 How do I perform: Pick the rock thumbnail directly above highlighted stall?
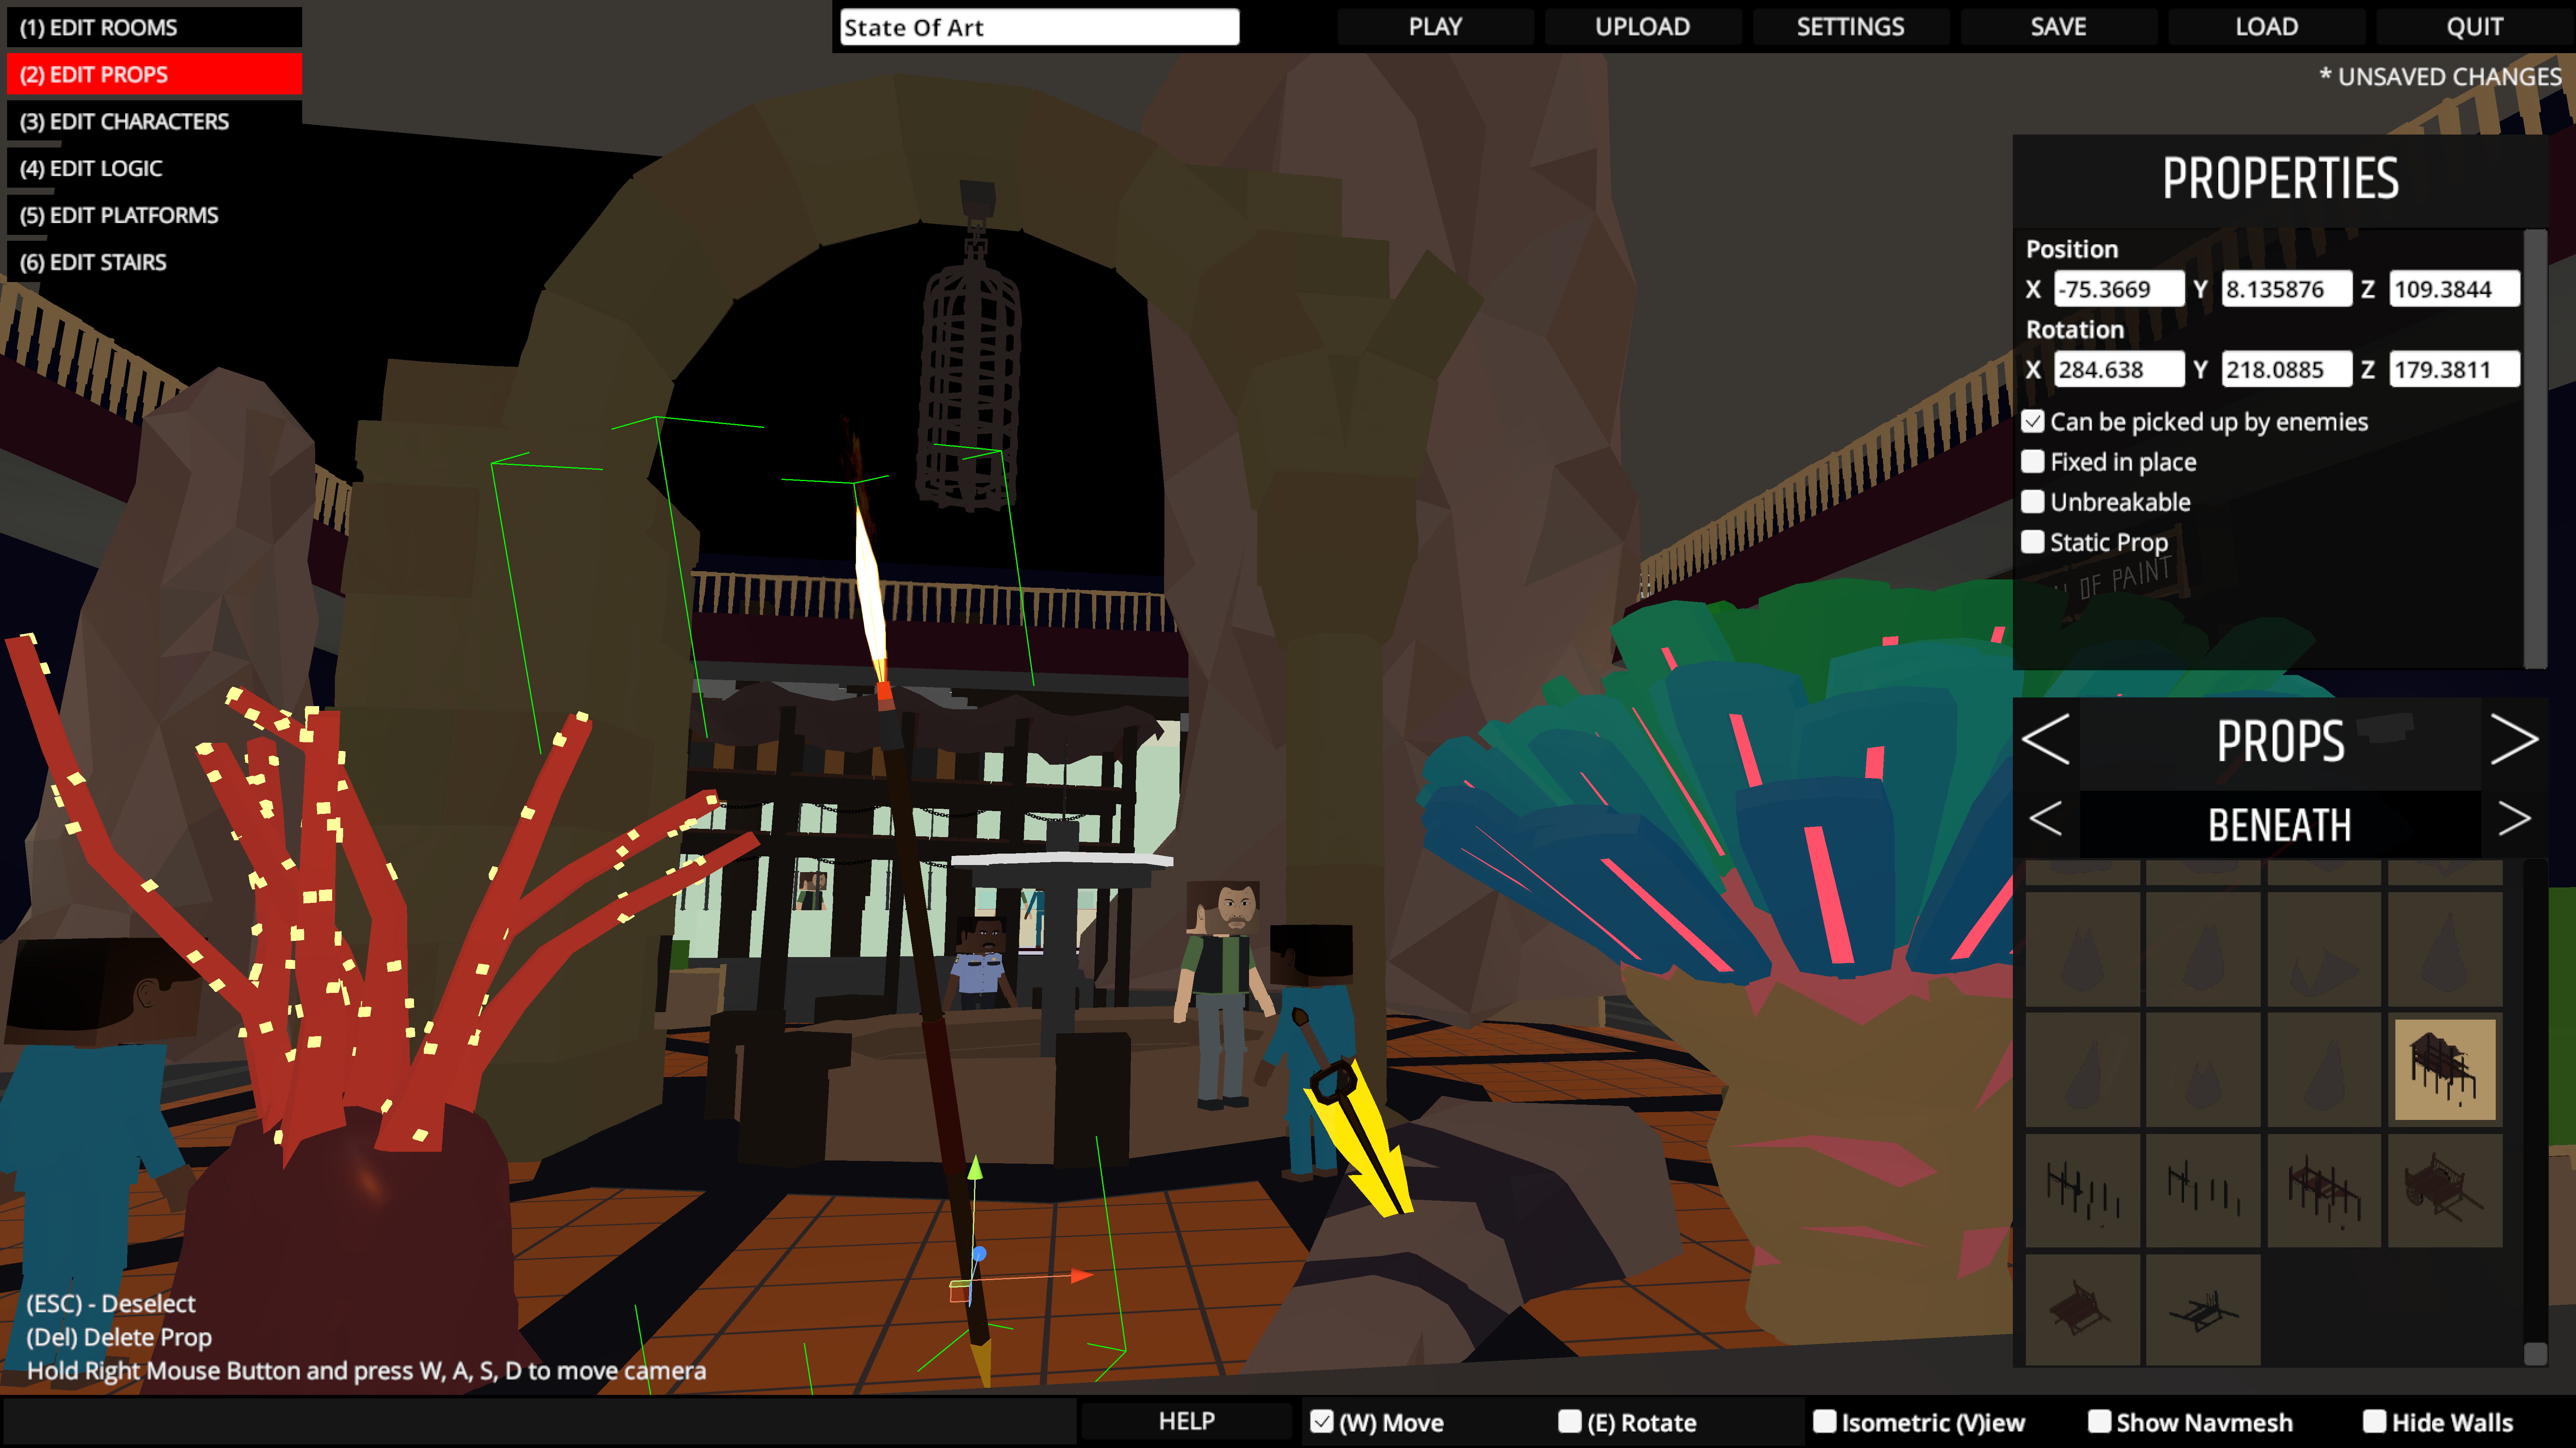2444,948
